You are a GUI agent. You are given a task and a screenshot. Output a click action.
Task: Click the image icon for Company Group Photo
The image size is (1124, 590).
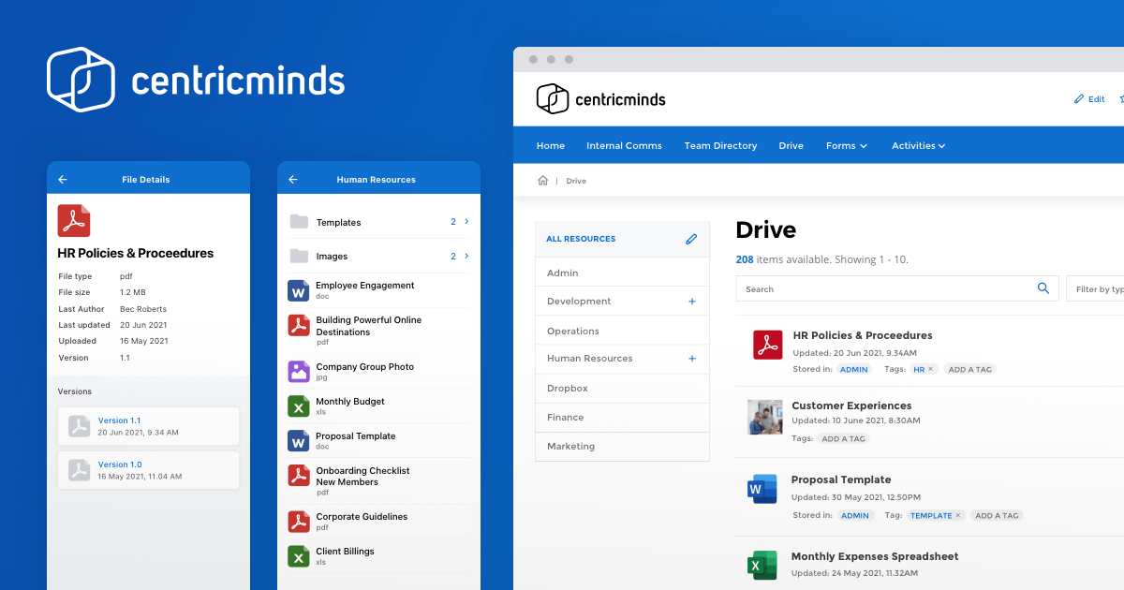click(298, 371)
